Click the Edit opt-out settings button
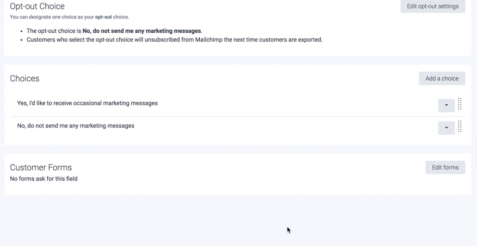The height and width of the screenshot is (246, 477). (432, 6)
